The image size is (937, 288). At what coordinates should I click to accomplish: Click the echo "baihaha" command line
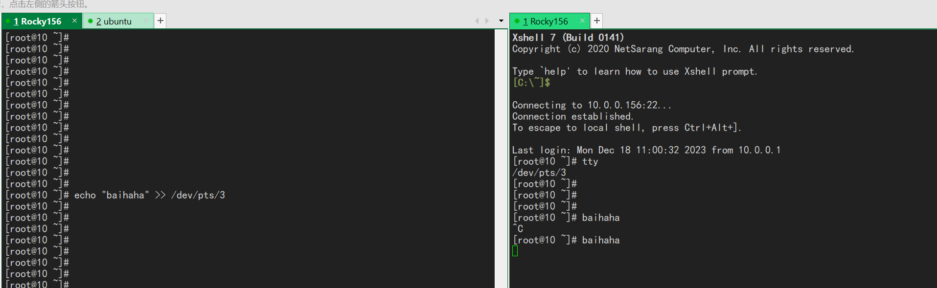[115, 195]
